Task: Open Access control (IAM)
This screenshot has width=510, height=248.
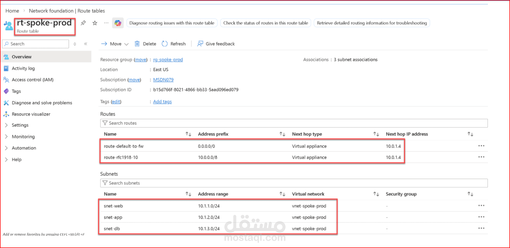Action: [x=32, y=80]
